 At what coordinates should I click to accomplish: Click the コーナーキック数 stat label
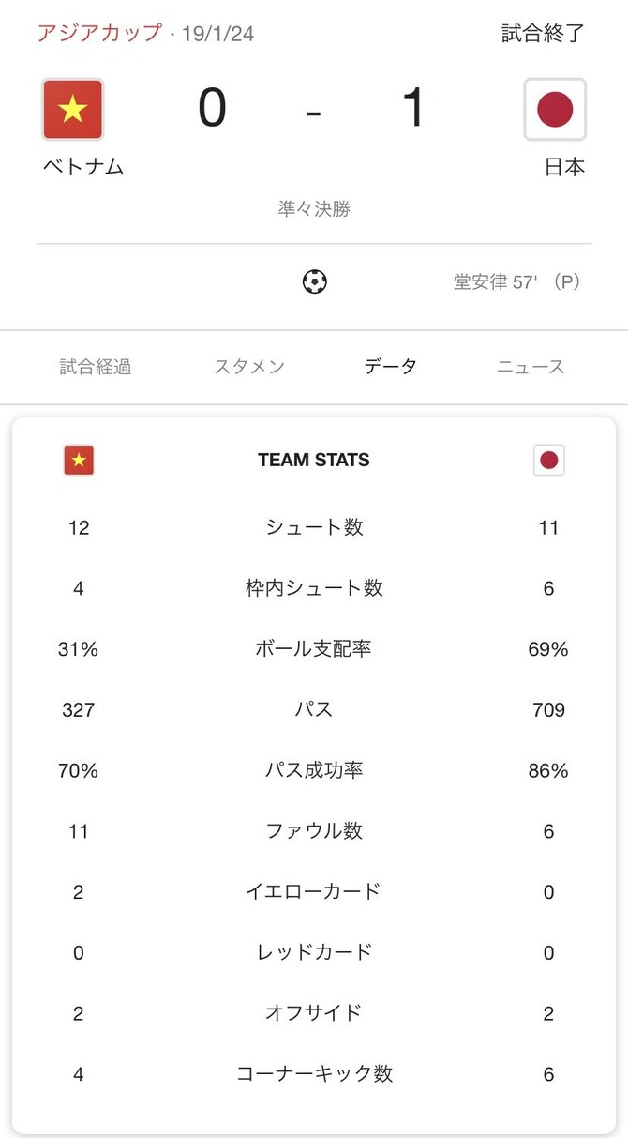(x=314, y=1074)
